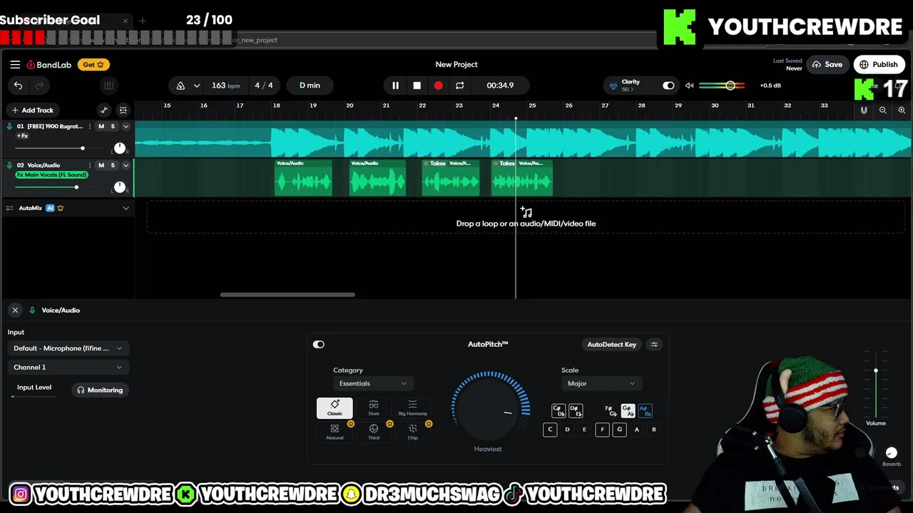The height and width of the screenshot is (513, 913).
Task: Click +Fx on track 01
Action: [22, 135]
